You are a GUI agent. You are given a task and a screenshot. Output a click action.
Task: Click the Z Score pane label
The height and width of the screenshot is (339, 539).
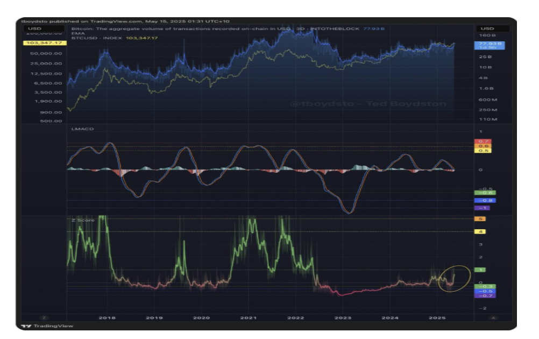click(83, 220)
